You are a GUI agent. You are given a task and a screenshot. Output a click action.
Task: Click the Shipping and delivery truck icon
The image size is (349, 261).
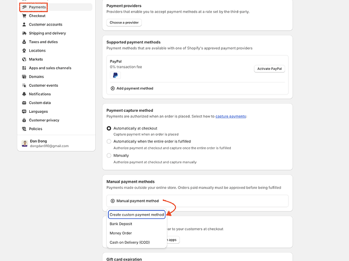tap(24, 33)
